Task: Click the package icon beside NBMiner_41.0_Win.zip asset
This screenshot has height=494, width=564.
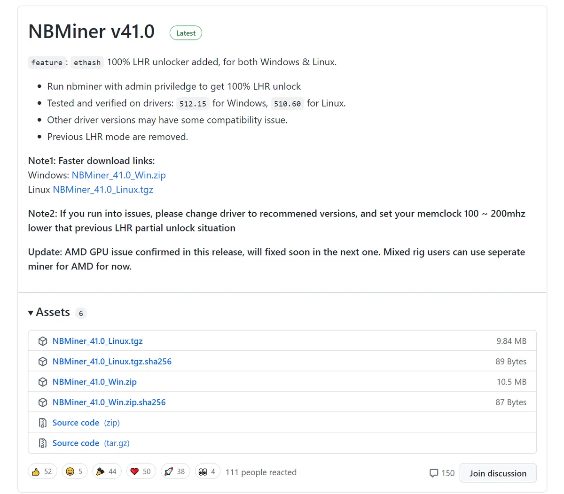Action: pos(43,382)
